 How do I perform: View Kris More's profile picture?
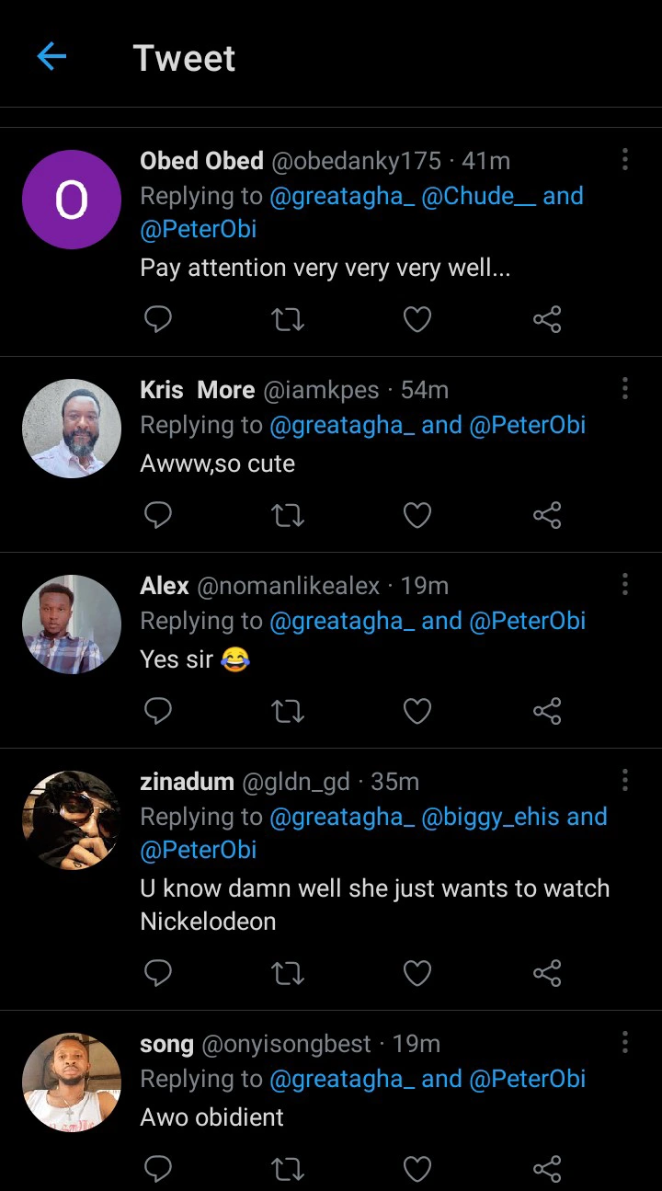(72, 429)
